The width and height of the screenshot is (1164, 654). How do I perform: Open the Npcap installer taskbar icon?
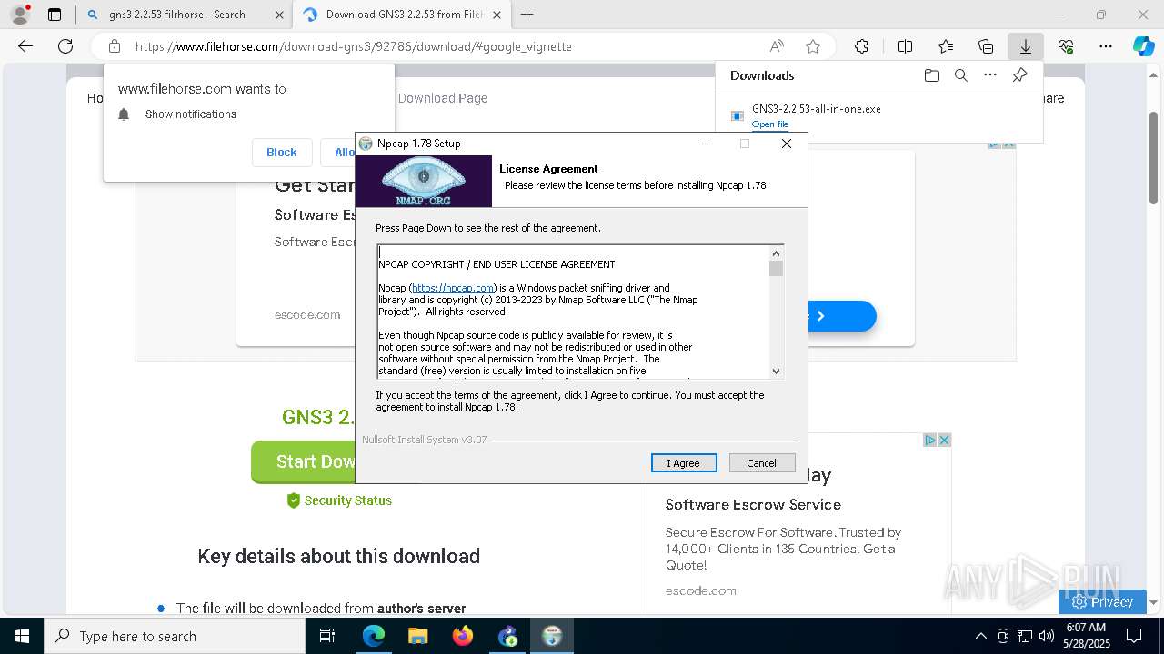pyautogui.click(x=551, y=636)
